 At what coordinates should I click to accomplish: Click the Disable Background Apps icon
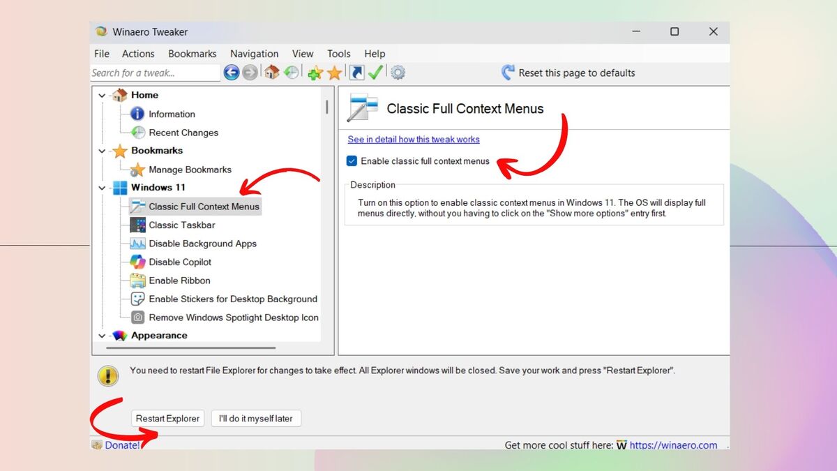tap(137, 244)
